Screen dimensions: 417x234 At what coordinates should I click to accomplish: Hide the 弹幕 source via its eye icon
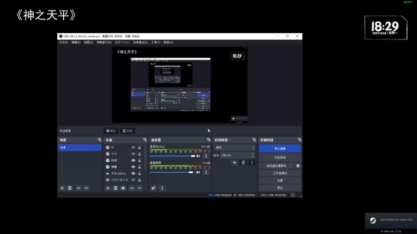133,167
